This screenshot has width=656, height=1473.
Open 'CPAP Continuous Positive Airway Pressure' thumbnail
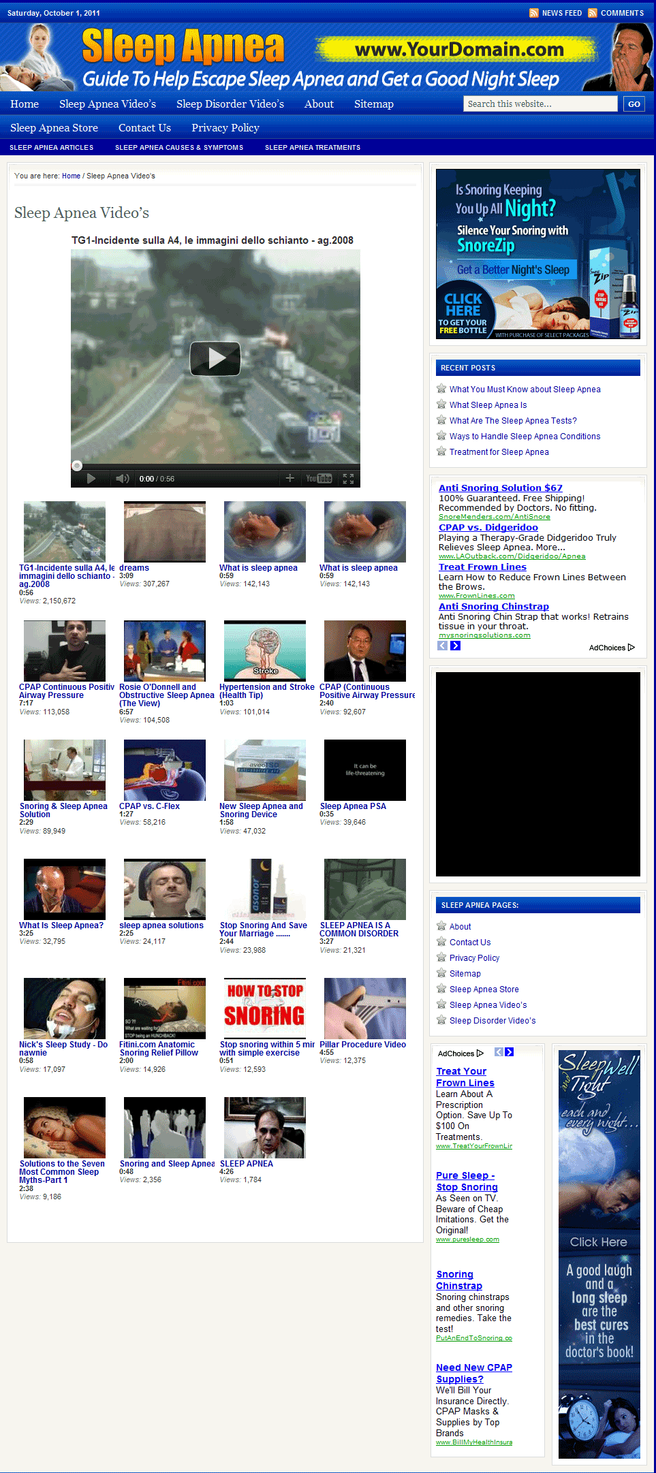coord(65,651)
